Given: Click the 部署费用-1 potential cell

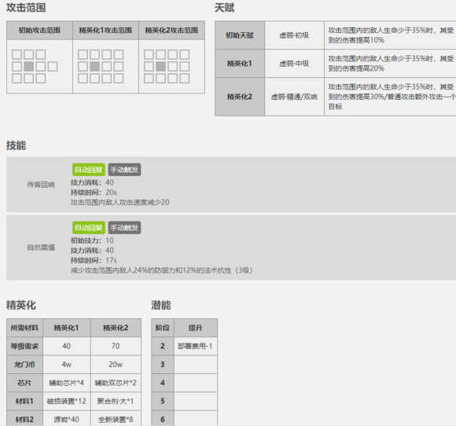Looking at the screenshot, I should pos(195,346).
